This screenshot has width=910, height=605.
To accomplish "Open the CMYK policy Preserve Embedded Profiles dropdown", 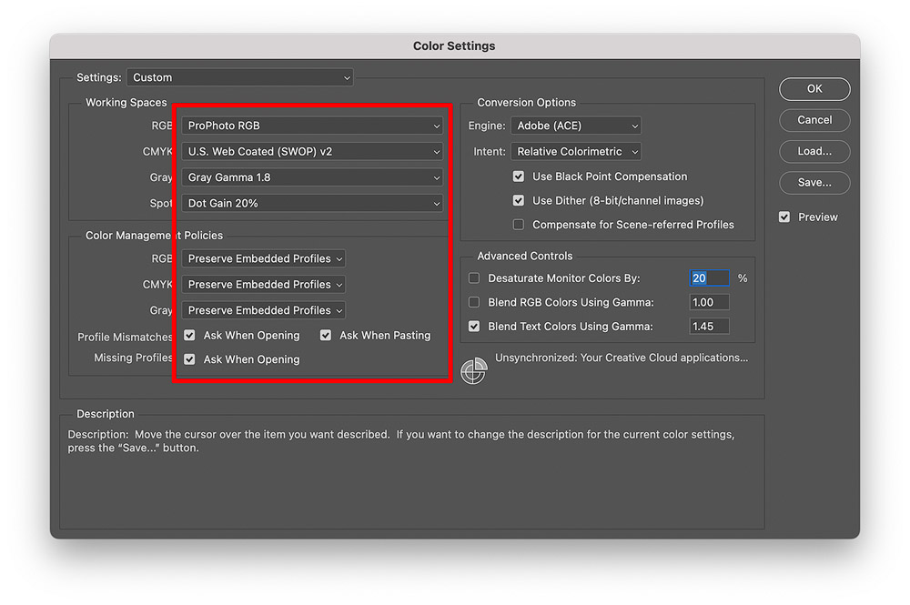I will tap(264, 284).
